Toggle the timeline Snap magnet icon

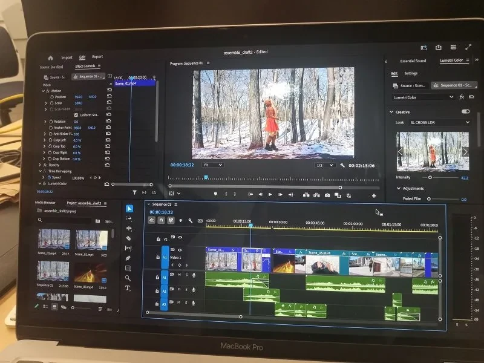click(x=161, y=220)
